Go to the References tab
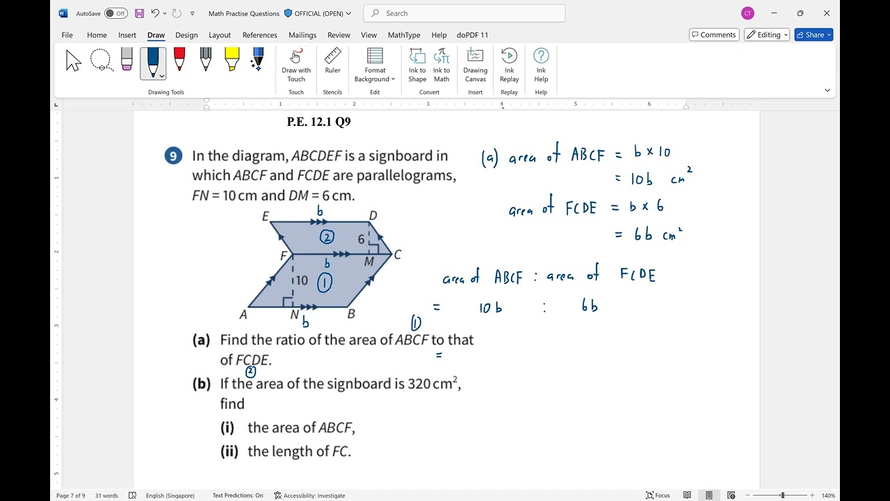890x501 pixels. 259,35
